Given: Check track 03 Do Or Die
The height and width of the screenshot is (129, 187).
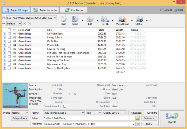Looking at the screenshot, I should [x=9, y=41].
